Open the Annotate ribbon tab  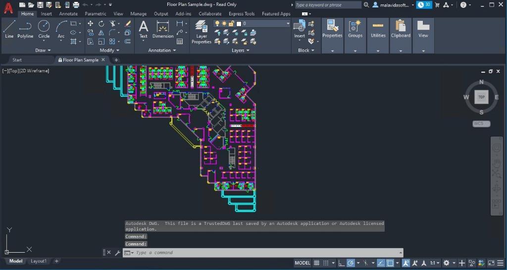click(68, 13)
